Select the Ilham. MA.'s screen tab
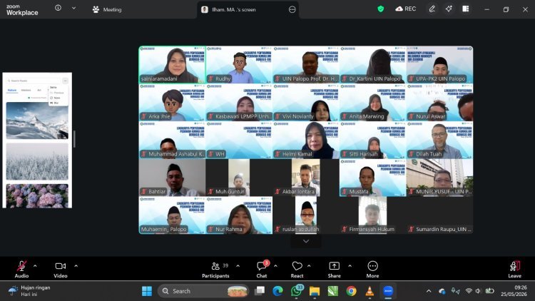The height and width of the screenshot is (301, 535). tap(248, 9)
